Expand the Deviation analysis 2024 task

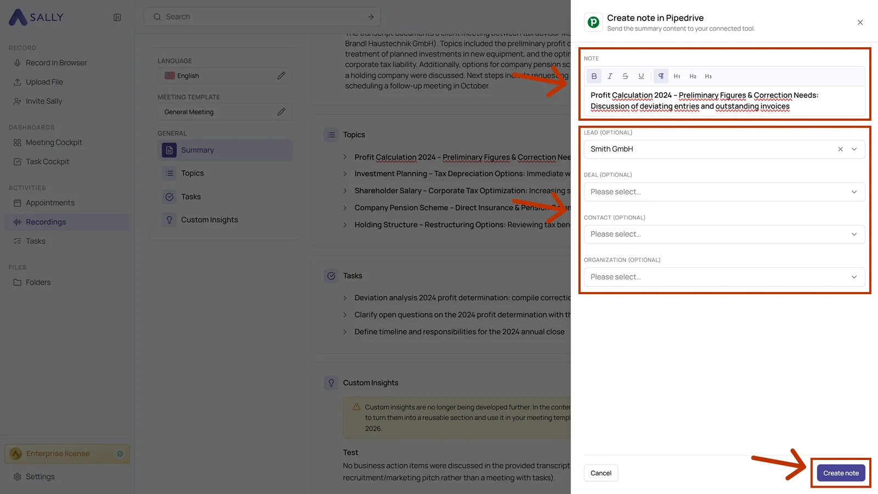click(345, 298)
